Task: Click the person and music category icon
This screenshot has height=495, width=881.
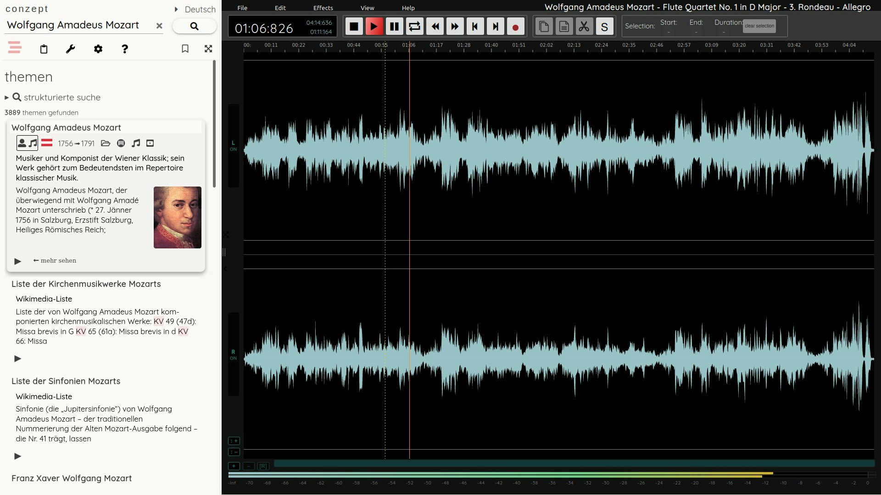Action: pyautogui.click(x=28, y=143)
